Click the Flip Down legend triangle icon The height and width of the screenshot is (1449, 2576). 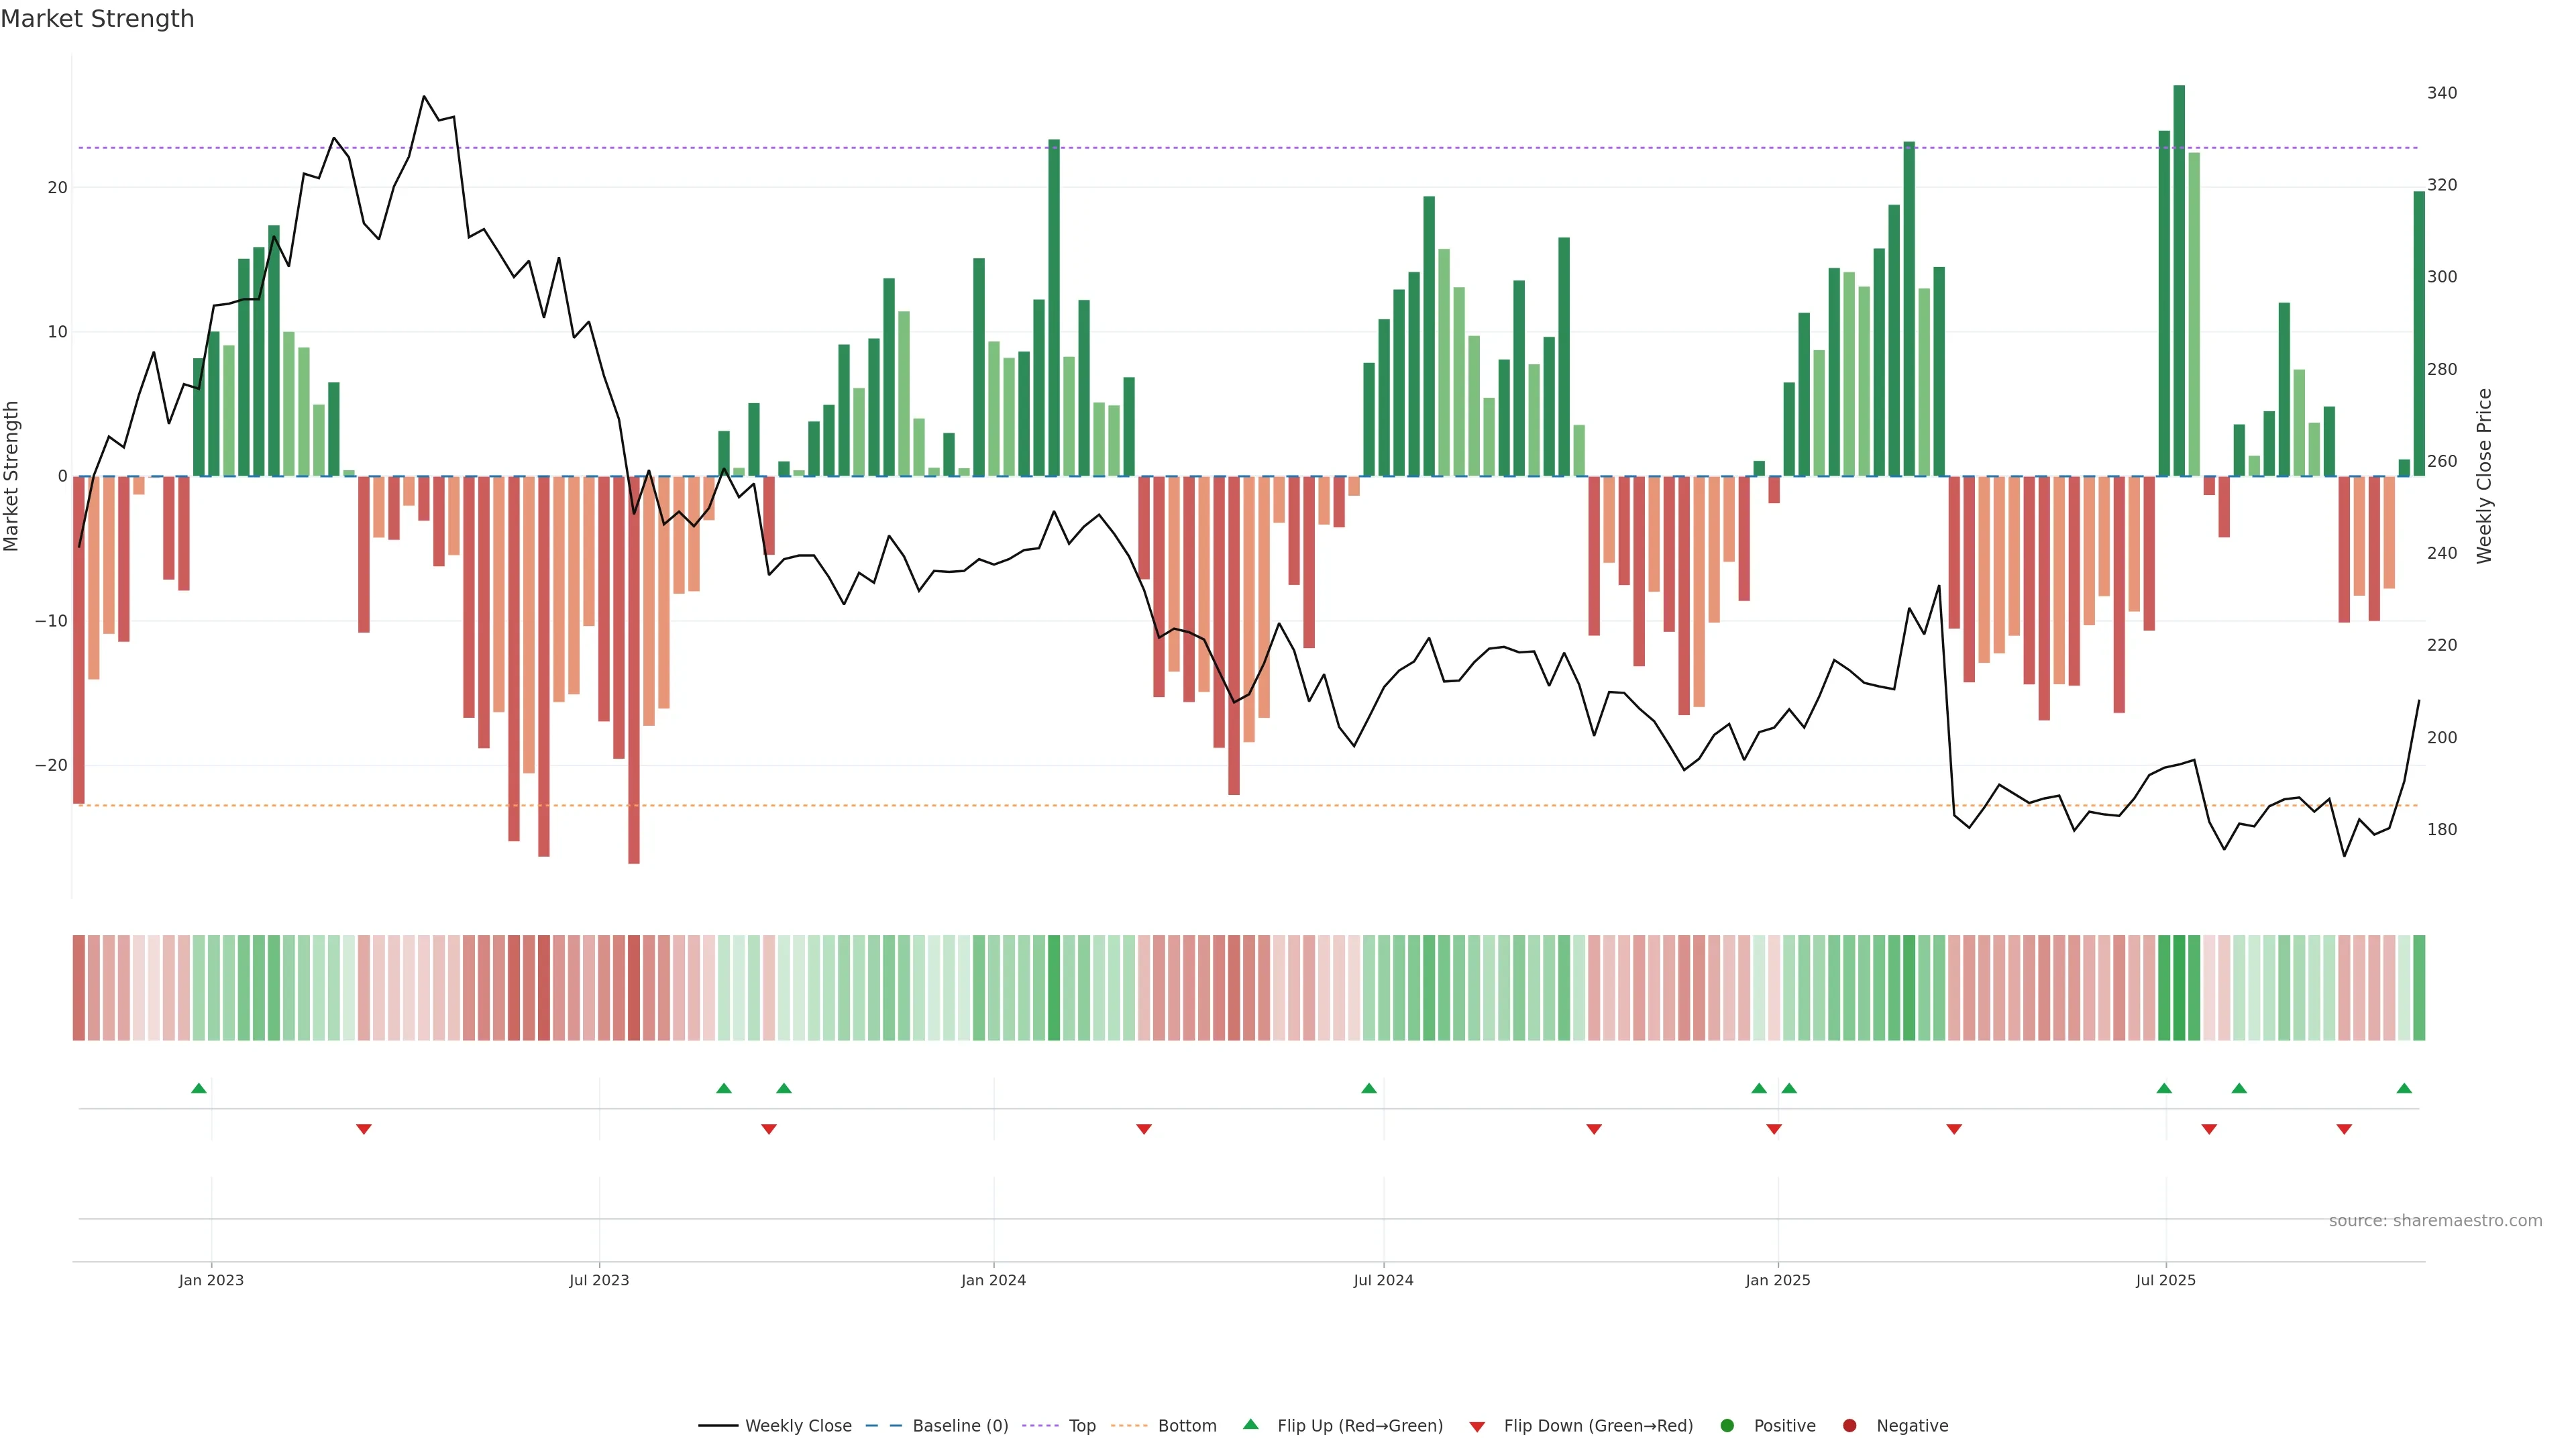coord(1477,1426)
